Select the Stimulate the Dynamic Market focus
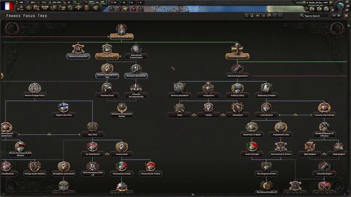The height and width of the screenshot is (197, 351). click(122, 111)
